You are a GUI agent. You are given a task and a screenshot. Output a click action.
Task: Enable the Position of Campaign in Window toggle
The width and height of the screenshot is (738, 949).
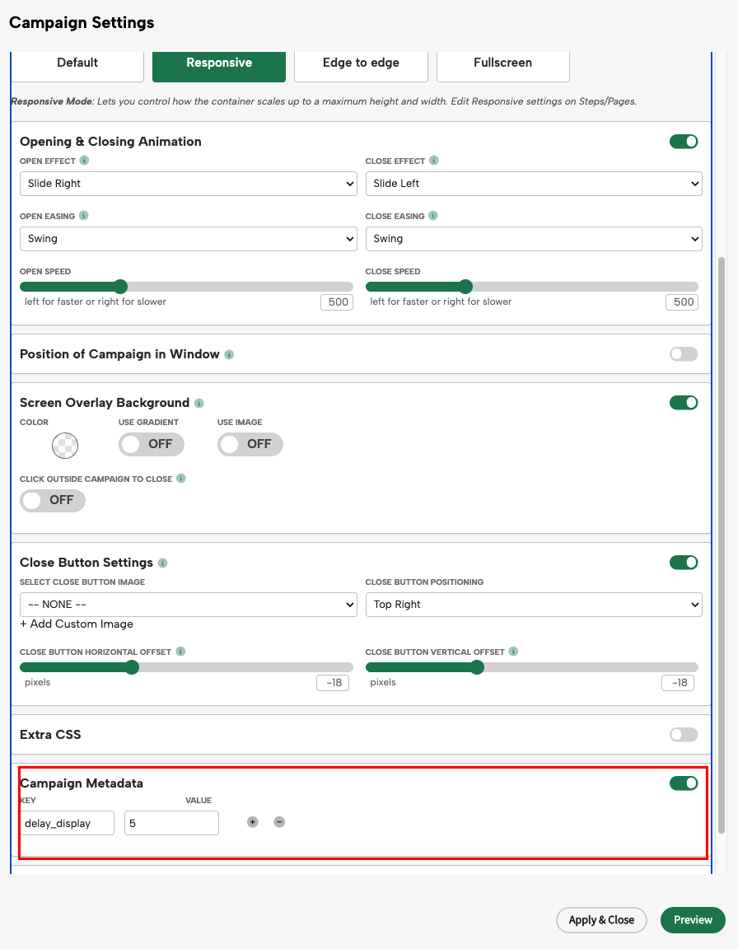[683, 354]
